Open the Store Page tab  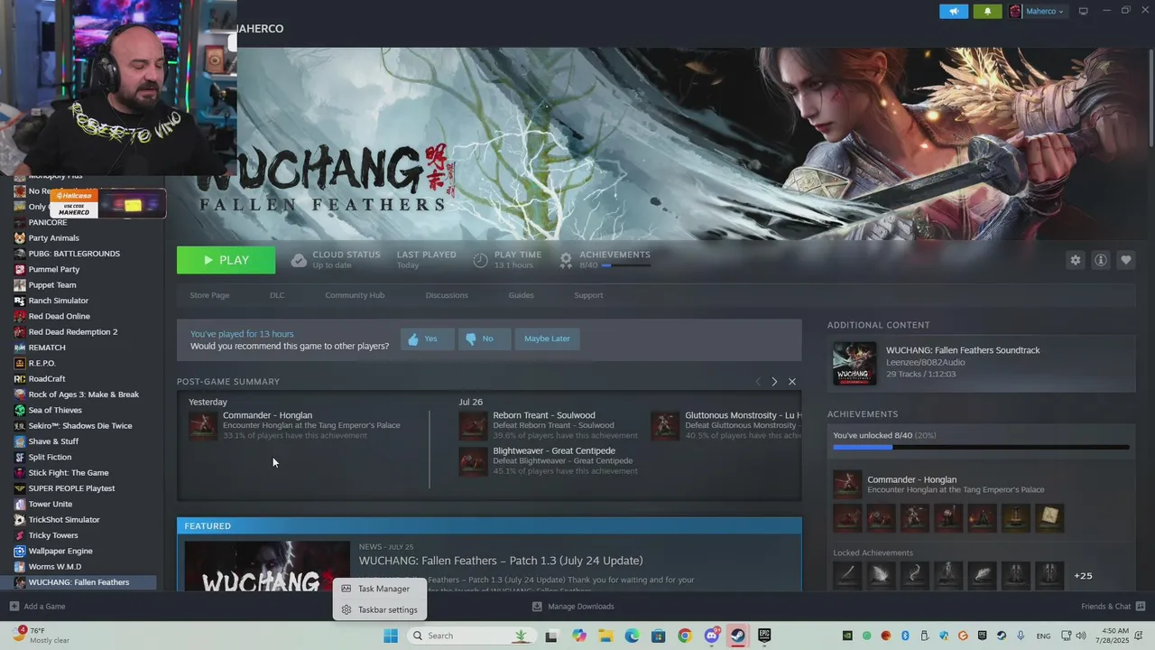(209, 295)
